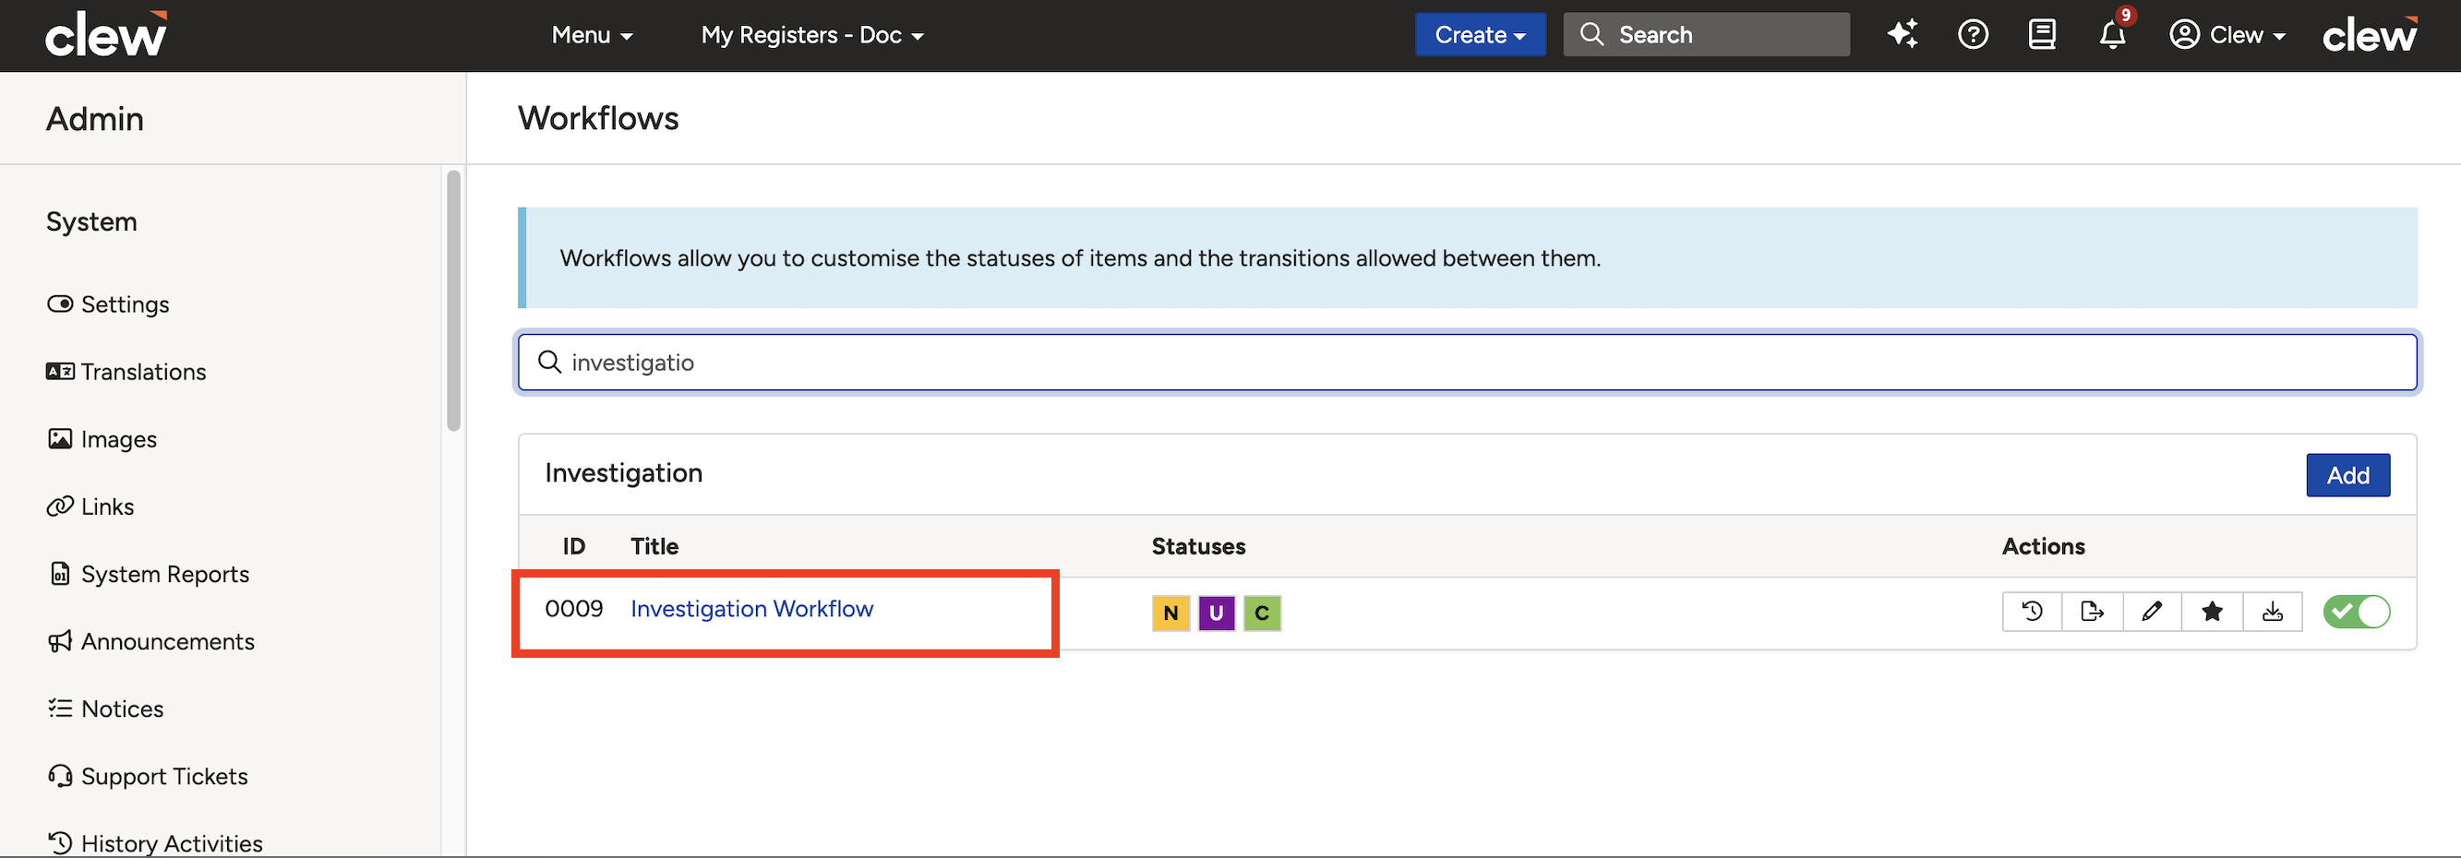
Task: Click the clew logo at top right
Action: click(x=2371, y=34)
